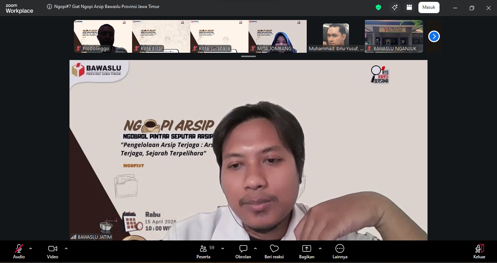Toggle the Video camera button

point(52,249)
